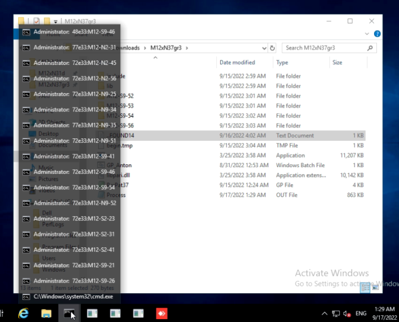Expand the Explorer ribbon chevron
Screen dimensions: 399x322
pyautogui.click(x=367, y=34)
